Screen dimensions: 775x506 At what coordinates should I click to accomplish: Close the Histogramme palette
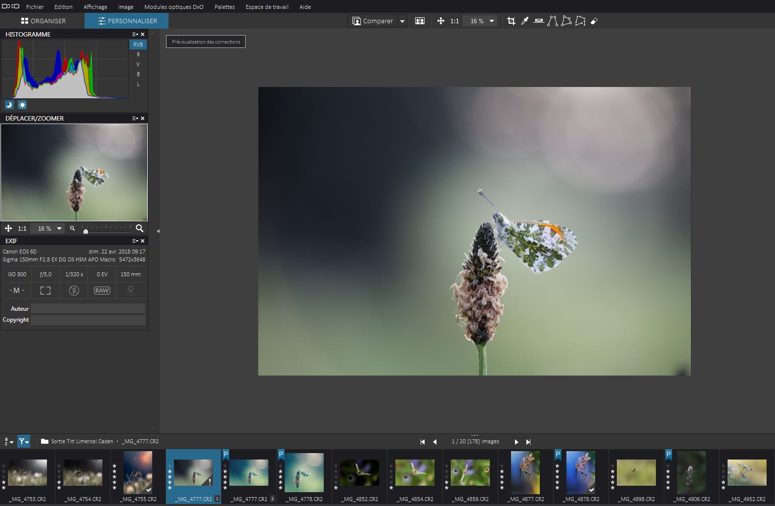click(143, 34)
